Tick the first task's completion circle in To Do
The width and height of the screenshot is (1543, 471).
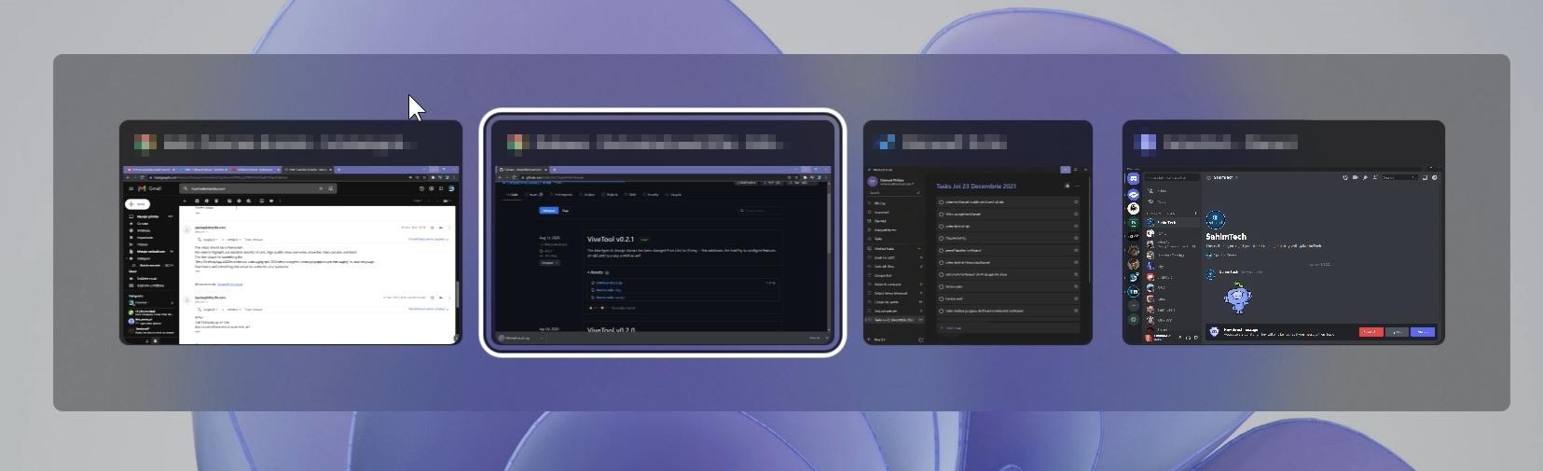(x=942, y=201)
